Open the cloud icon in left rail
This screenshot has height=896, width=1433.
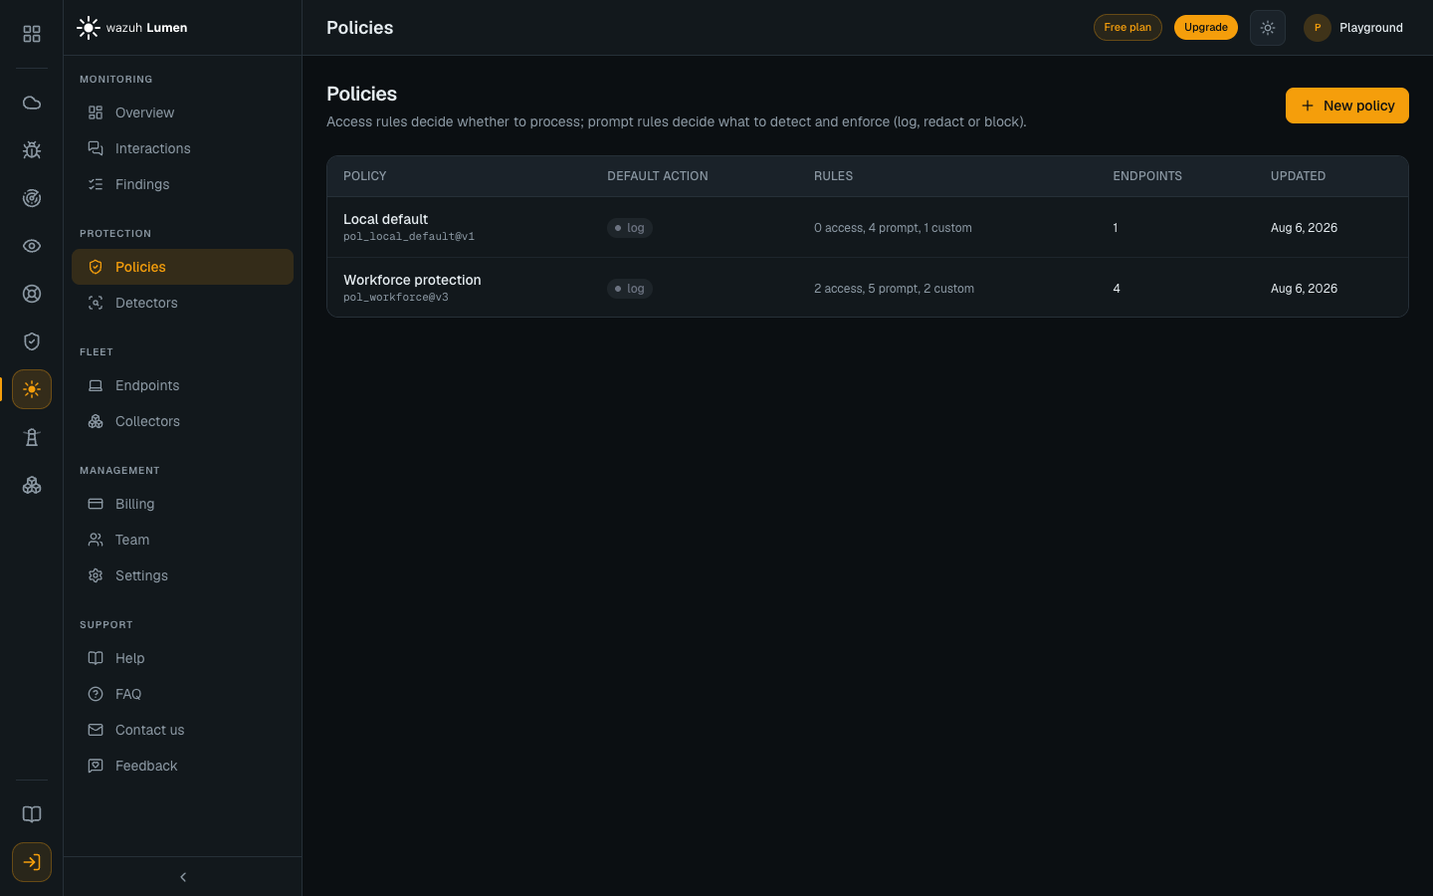tap(32, 103)
